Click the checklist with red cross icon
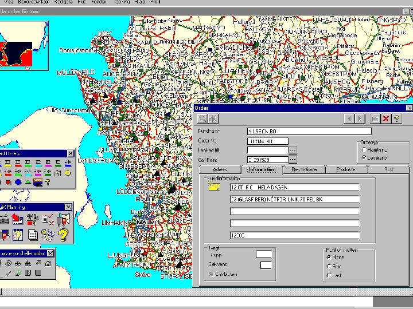The image size is (413, 309). (x=48, y=219)
